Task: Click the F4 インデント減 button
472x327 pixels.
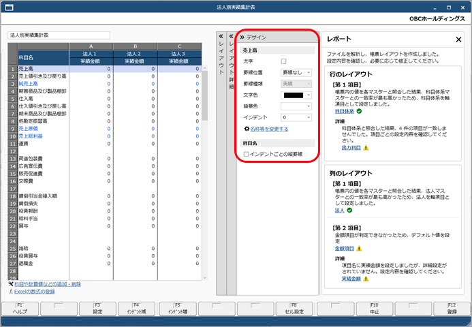Action: 136,309
